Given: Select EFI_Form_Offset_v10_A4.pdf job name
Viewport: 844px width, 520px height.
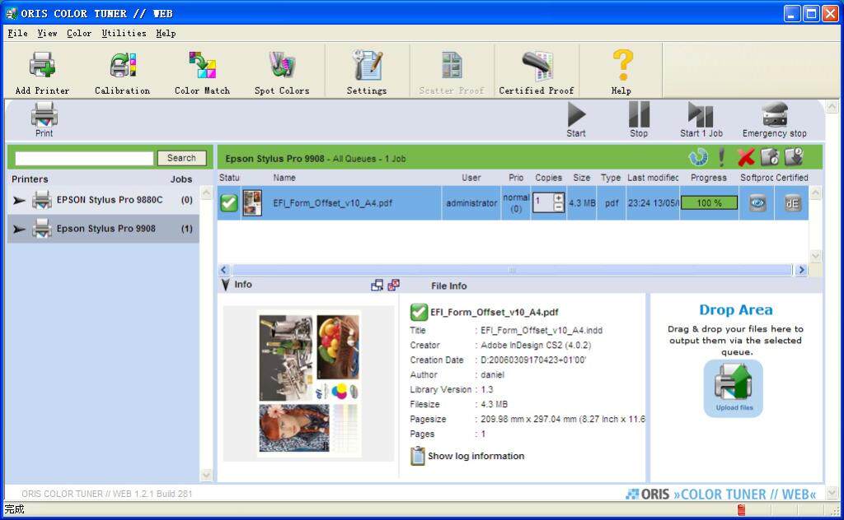Looking at the screenshot, I should tap(332, 203).
